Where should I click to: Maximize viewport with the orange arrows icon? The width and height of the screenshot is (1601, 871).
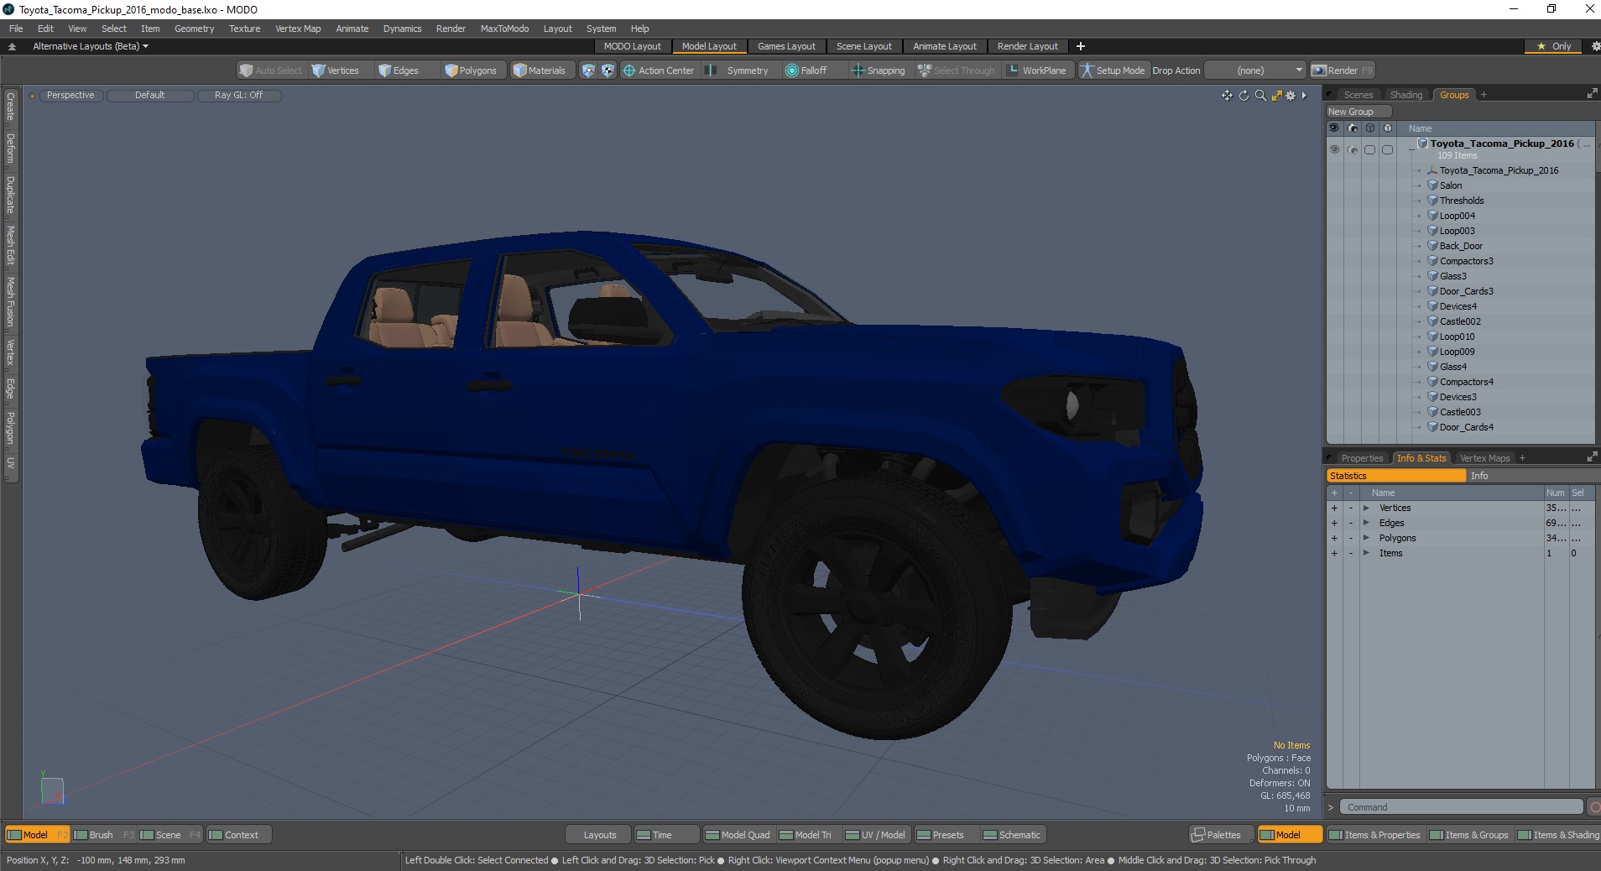pyautogui.click(x=1276, y=96)
